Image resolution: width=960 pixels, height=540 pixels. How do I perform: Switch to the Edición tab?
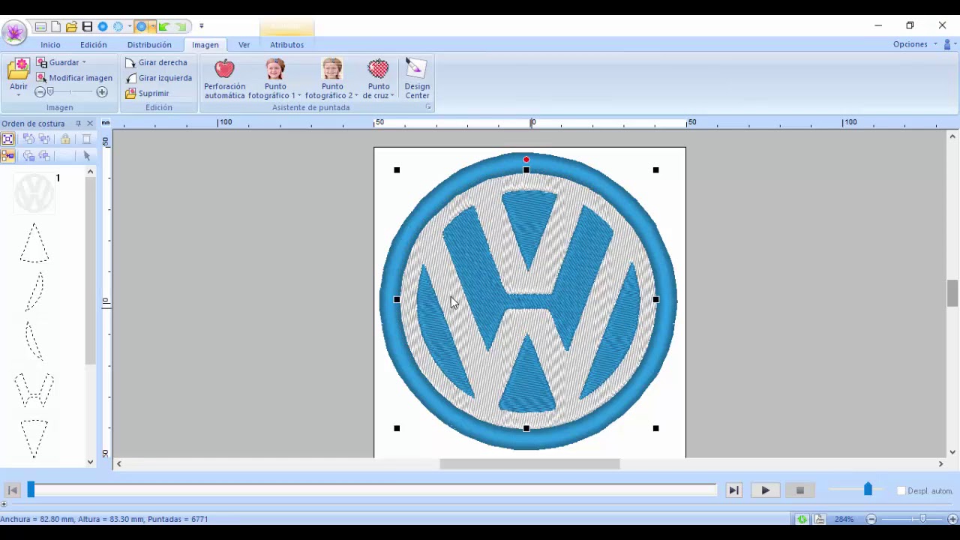coord(94,45)
